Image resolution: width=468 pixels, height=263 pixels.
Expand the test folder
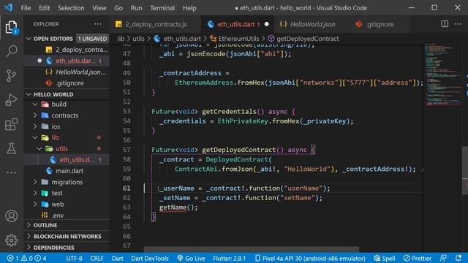[35, 193]
